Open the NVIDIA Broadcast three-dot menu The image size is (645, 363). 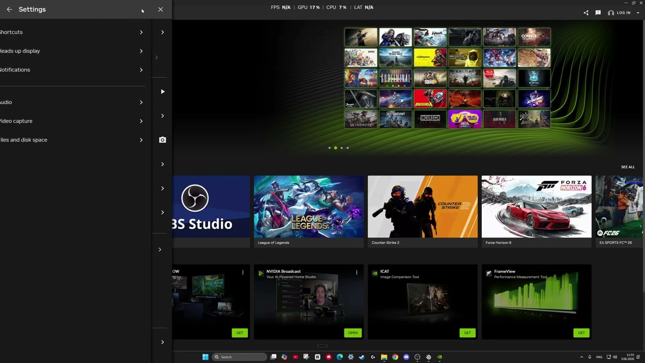[x=356, y=272]
